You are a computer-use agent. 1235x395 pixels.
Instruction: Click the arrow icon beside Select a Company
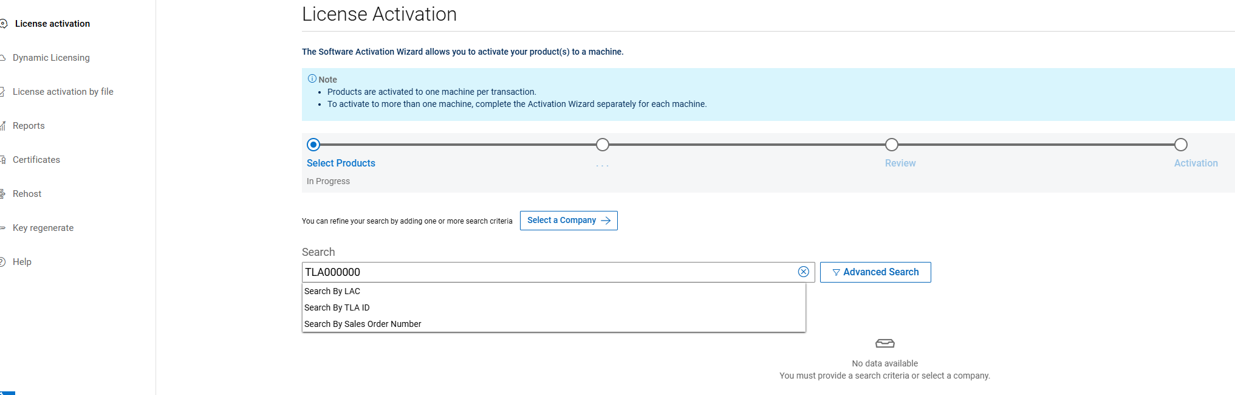tap(606, 221)
